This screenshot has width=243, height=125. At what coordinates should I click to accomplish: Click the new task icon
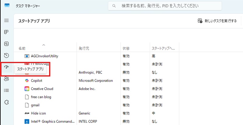200,21
